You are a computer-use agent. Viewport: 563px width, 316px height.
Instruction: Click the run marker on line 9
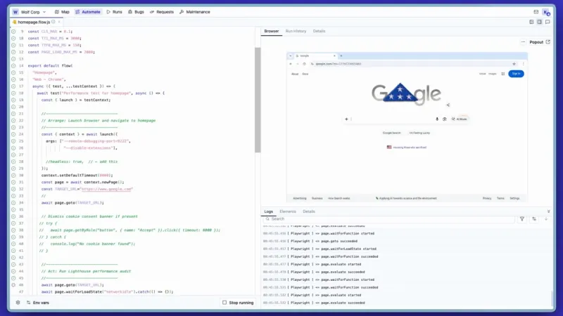click(13, 32)
